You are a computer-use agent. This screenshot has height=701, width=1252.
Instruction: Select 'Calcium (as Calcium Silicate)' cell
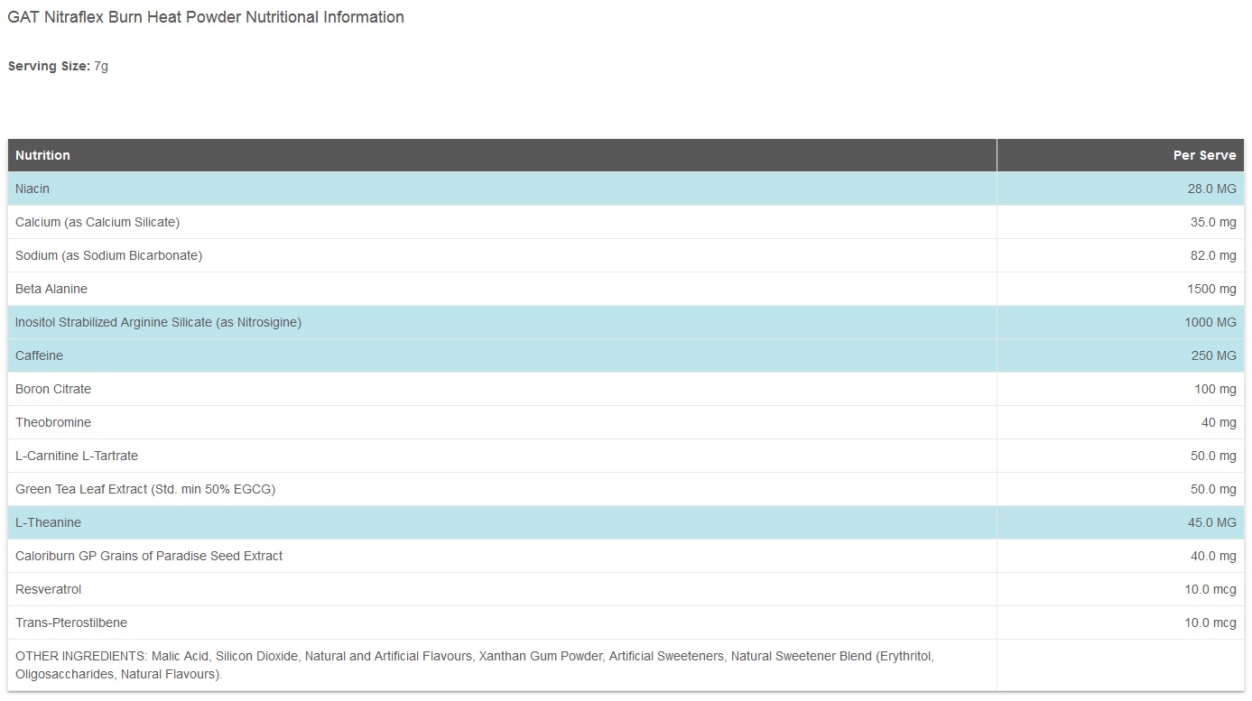point(502,222)
